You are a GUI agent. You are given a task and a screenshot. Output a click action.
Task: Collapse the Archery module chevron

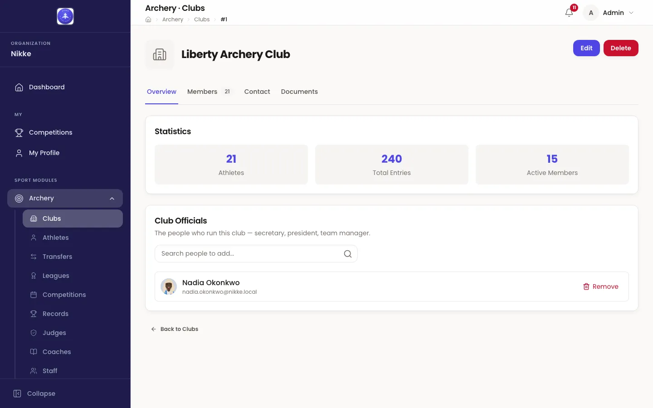click(112, 199)
